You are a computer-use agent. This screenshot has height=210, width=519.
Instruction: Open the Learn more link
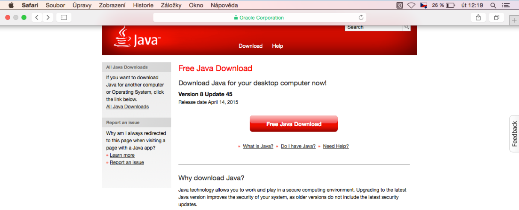pos(122,155)
